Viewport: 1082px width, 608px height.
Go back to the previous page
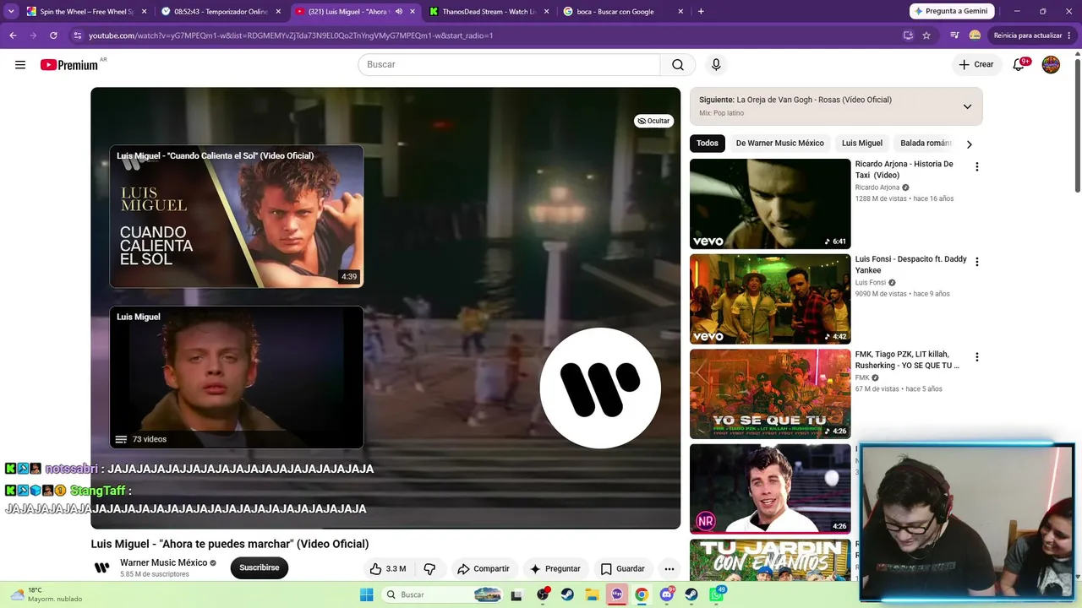click(13, 35)
